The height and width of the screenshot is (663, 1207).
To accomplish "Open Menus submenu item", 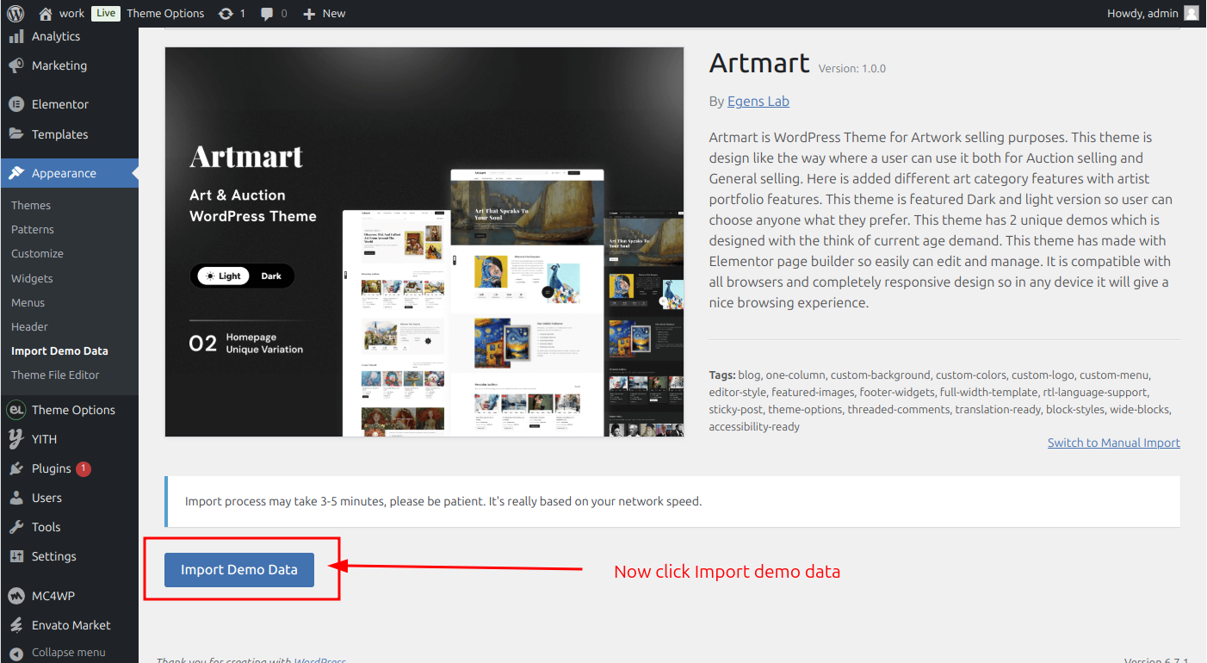I will point(28,303).
